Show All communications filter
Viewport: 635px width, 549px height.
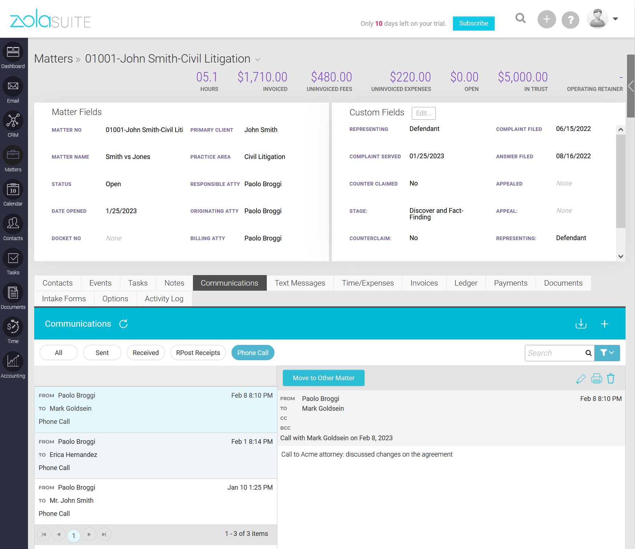(x=59, y=353)
